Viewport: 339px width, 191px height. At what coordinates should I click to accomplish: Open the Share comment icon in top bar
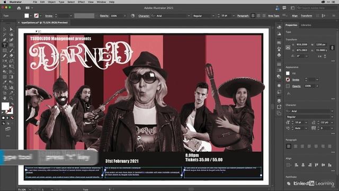(x=284, y=8)
